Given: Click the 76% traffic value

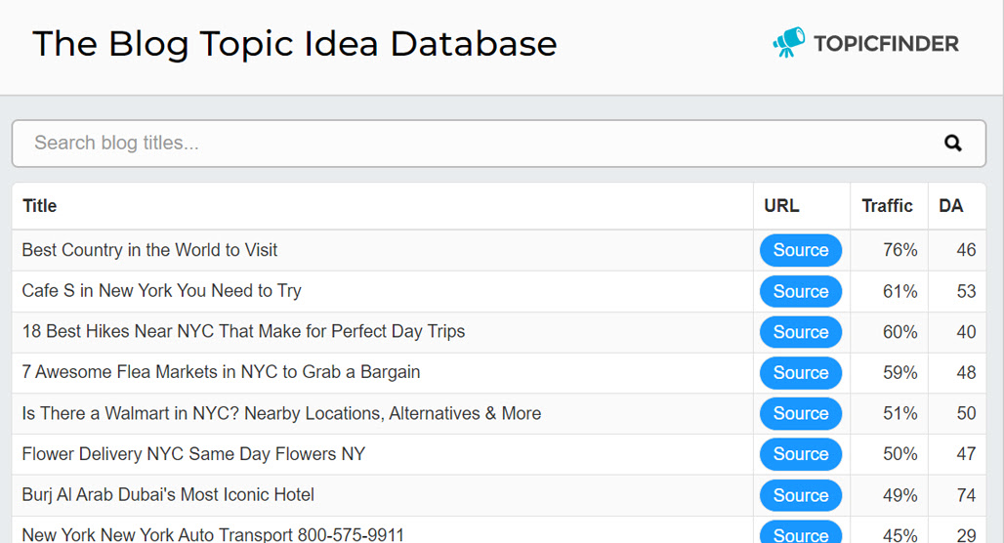Looking at the screenshot, I should coord(899,250).
